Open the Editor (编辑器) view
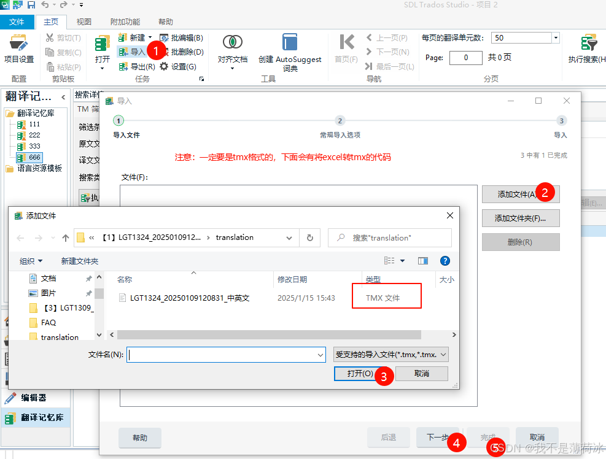The width and height of the screenshot is (606, 459). [36, 398]
